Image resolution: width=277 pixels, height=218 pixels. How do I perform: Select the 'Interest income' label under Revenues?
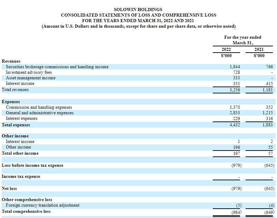point(20,83)
